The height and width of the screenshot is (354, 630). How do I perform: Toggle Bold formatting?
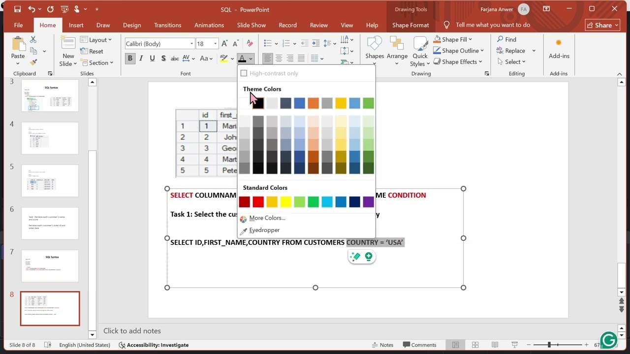[x=130, y=59]
